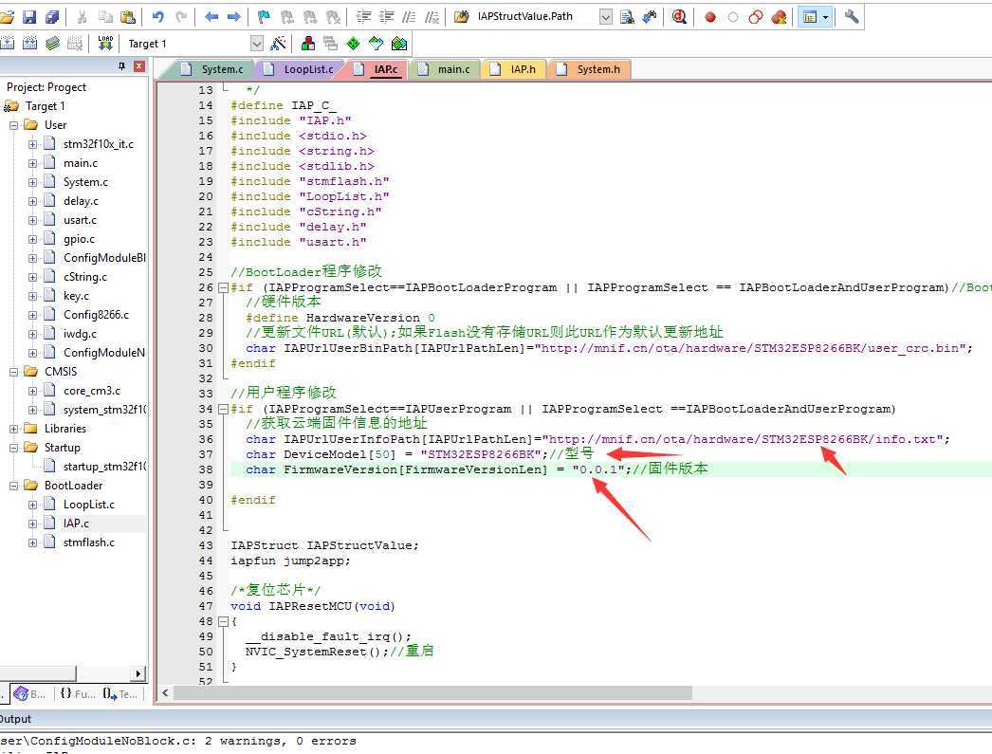Select the IAP.c editor tab
This screenshot has width=992, height=754.
point(377,69)
